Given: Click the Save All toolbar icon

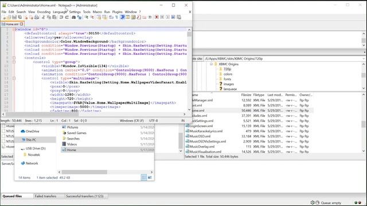Looking at the screenshot, I should click(20, 17).
